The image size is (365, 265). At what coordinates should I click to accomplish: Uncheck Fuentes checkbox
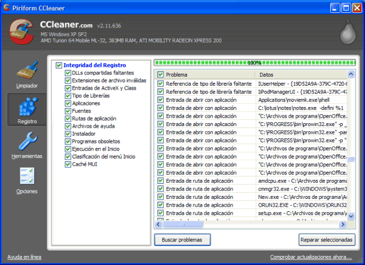coord(68,111)
